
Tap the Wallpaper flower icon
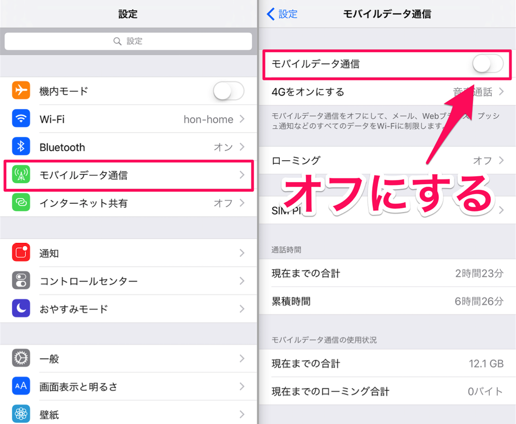(21, 414)
